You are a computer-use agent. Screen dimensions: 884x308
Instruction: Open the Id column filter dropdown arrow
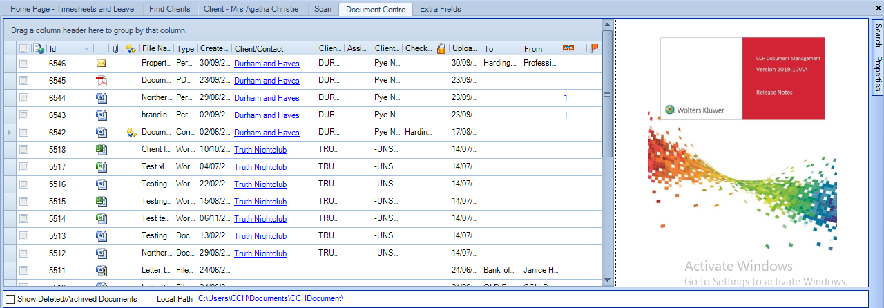point(86,49)
